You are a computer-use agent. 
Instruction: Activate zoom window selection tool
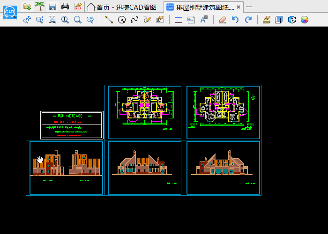52,20
